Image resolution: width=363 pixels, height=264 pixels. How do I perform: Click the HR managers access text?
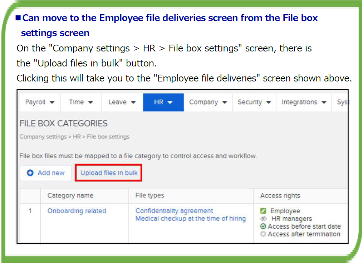[x=292, y=219]
